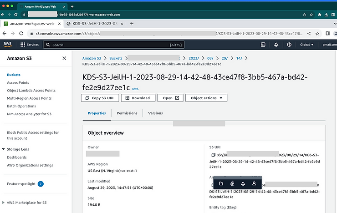Close the Amazon S3 side navigation
337x213 pixels.
64,58
